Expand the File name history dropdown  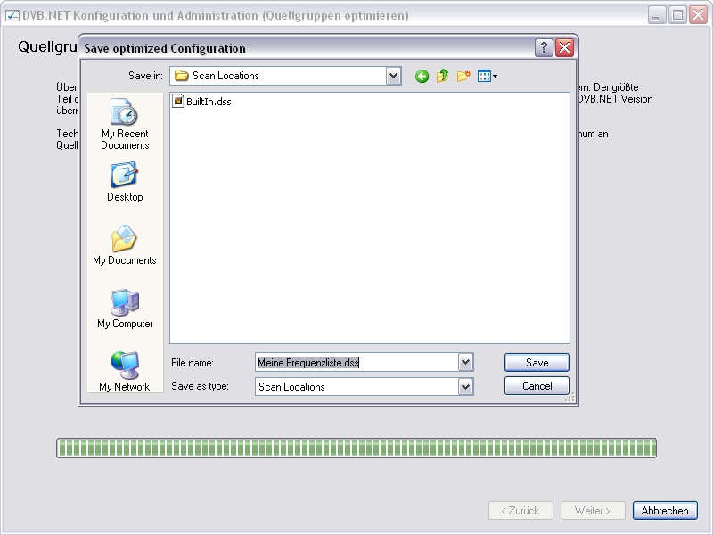465,362
